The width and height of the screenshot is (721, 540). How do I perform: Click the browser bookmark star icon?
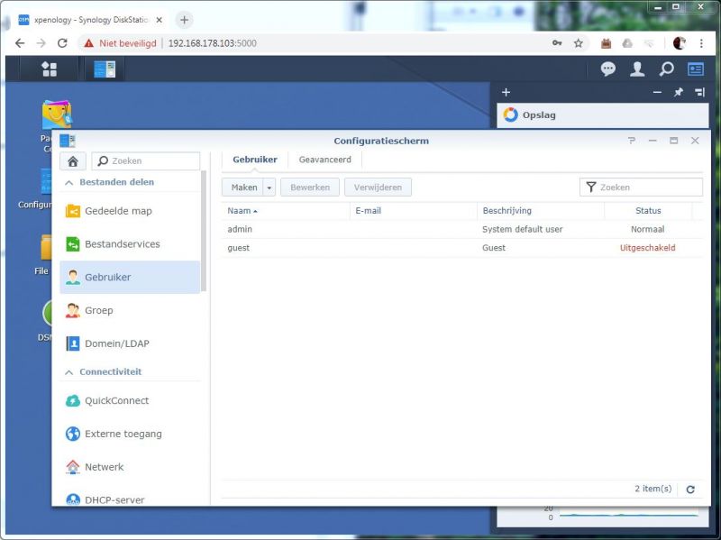coord(578,43)
